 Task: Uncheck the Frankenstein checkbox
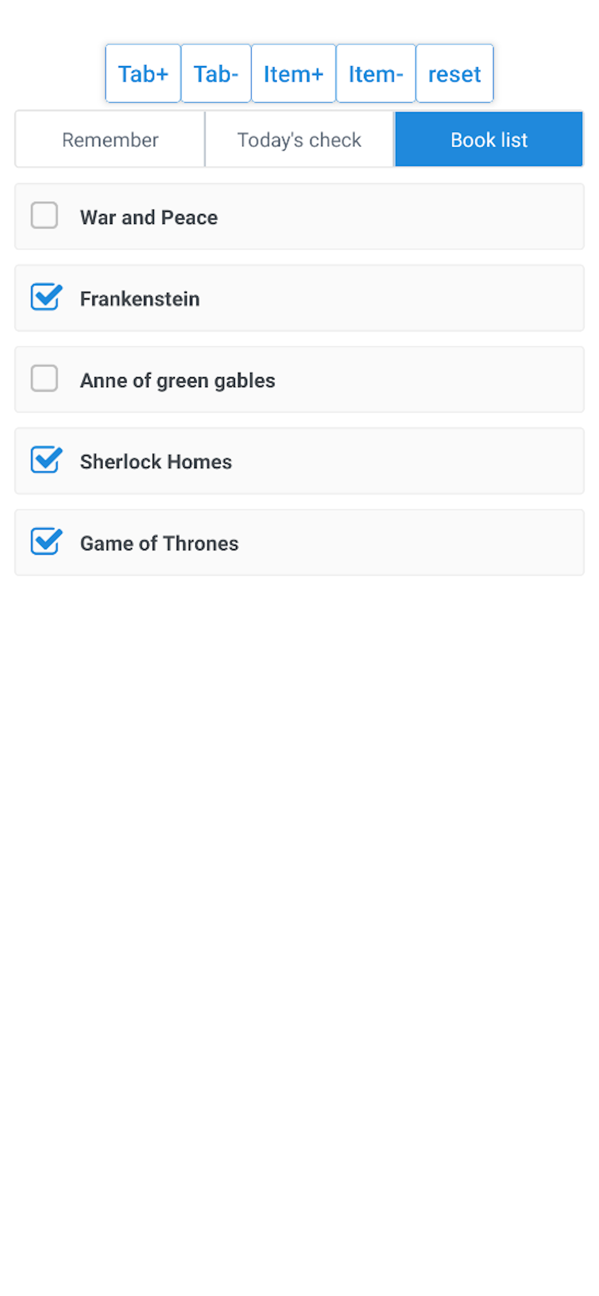(x=46, y=297)
